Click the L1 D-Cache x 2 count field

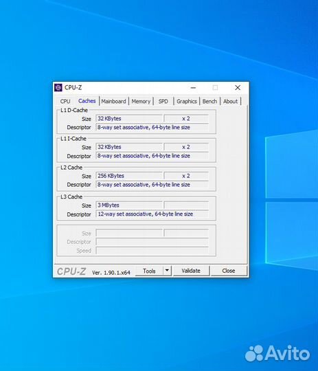pos(186,119)
